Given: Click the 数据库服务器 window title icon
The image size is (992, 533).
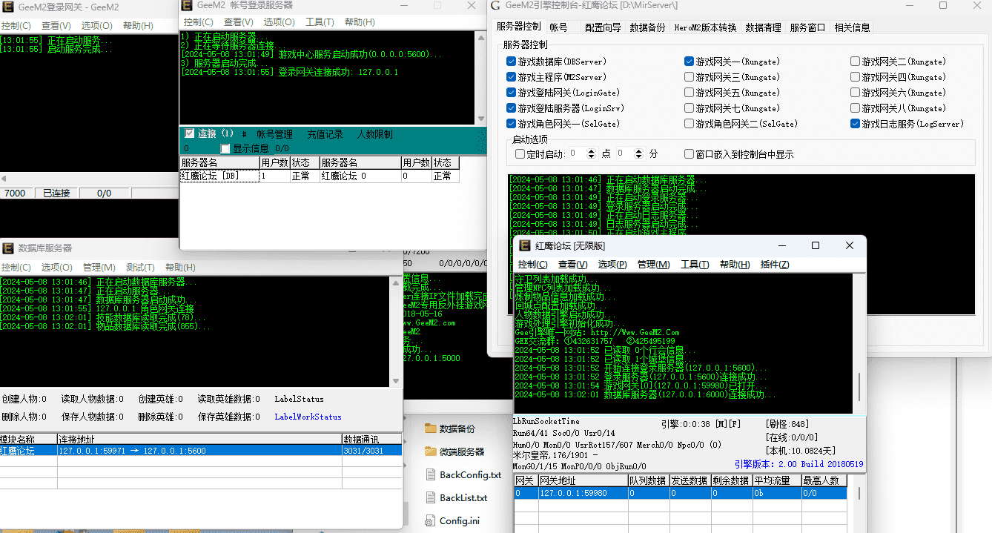Looking at the screenshot, I should [7, 248].
